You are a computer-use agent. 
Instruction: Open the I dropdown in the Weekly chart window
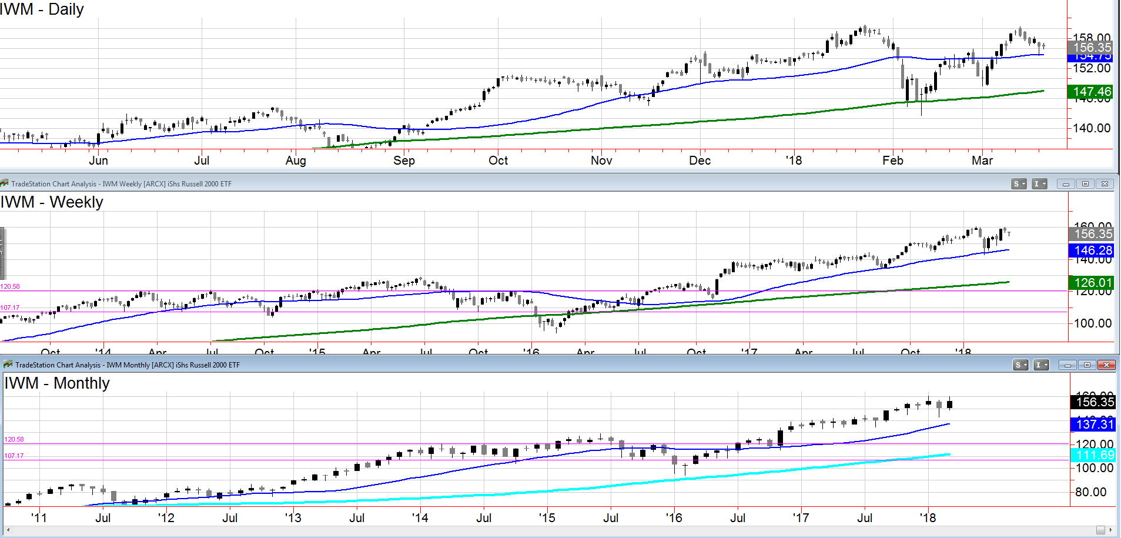pyautogui.click(x=1040, y=184)
